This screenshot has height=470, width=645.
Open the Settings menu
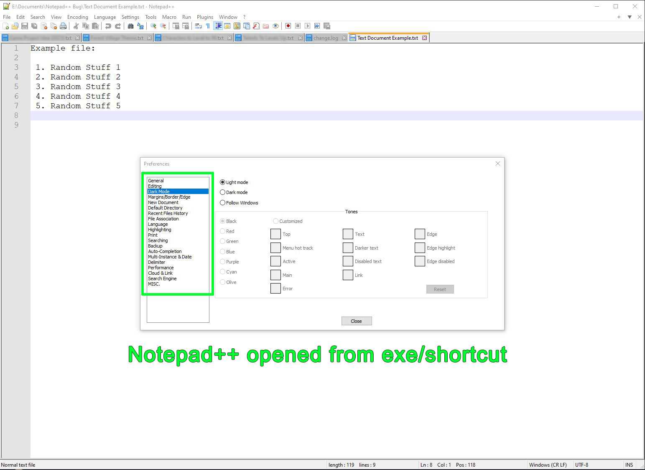point(130,17)
